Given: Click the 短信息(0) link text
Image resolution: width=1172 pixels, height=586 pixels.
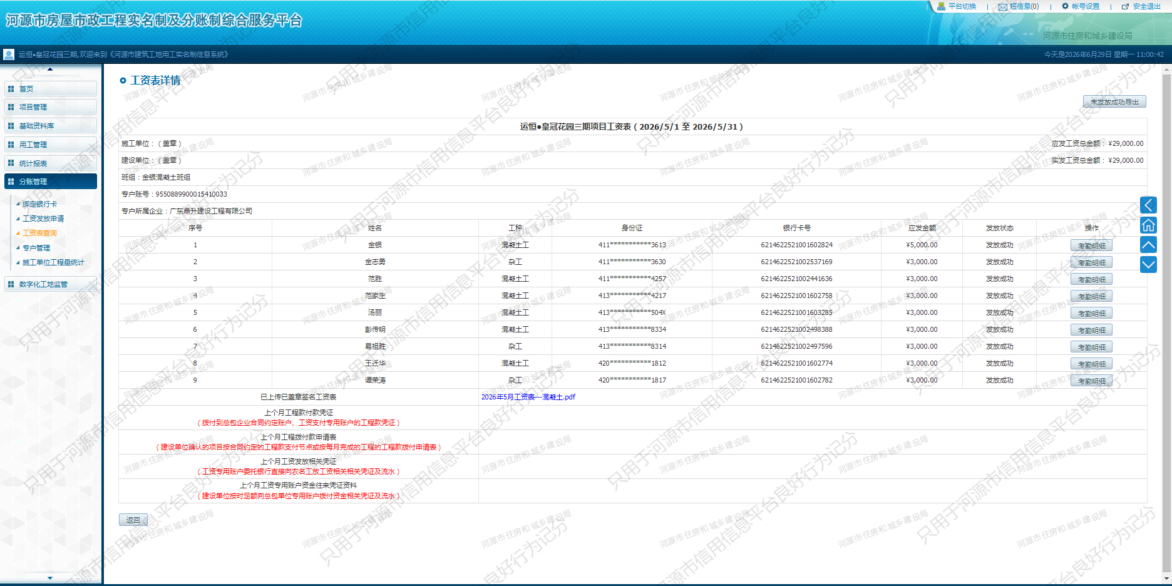Looking at the screenshot, I should 1024,6.
